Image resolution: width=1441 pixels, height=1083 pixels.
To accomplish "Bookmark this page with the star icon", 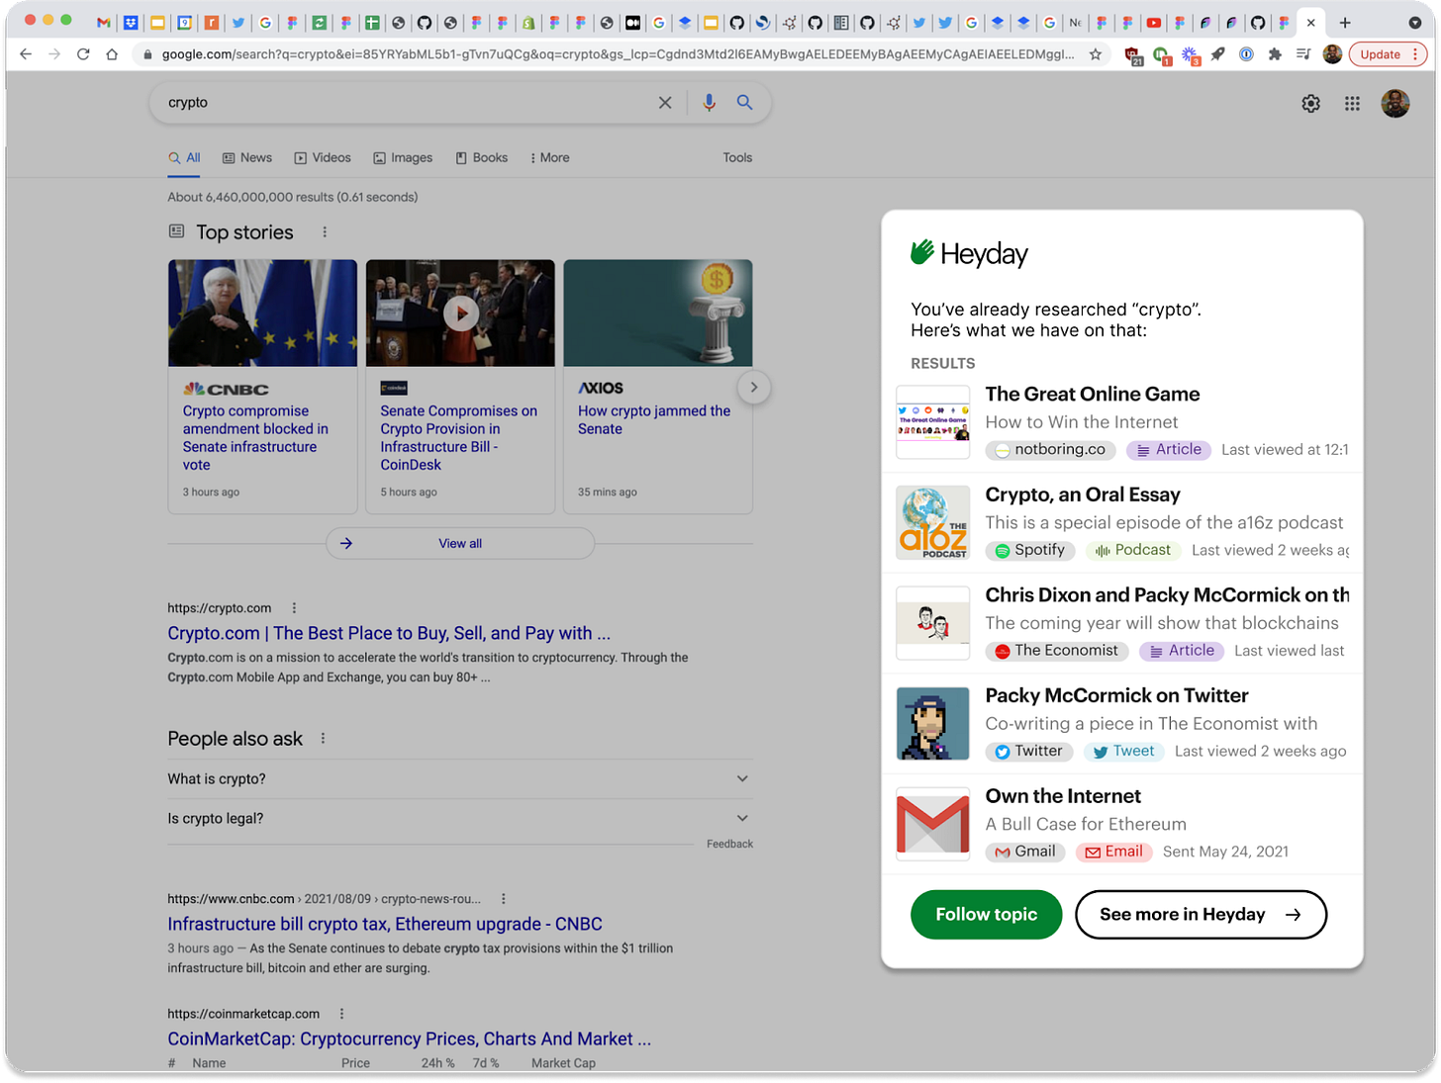I will point(1096,54).
